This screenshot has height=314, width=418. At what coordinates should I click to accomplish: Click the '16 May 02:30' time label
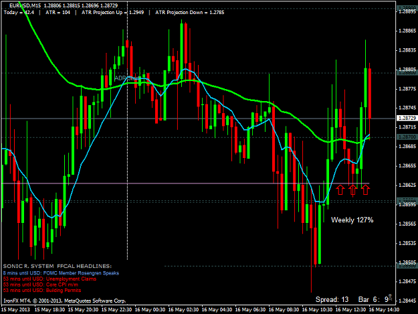[183, 309]
